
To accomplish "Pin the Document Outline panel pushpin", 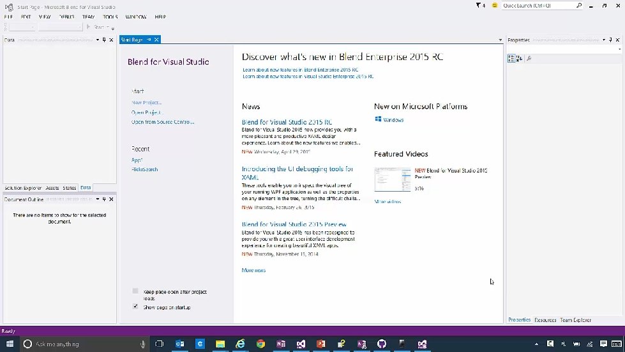I will [x=104, y=199].
